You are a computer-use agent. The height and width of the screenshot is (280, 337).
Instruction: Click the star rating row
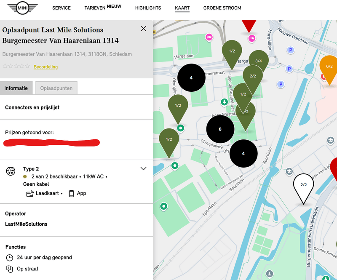click(x=16, y=66)
